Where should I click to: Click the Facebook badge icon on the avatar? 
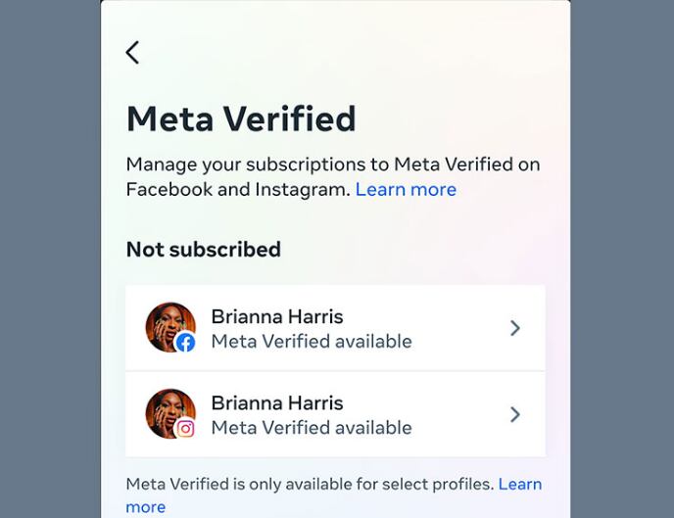[x=185, y=343]
